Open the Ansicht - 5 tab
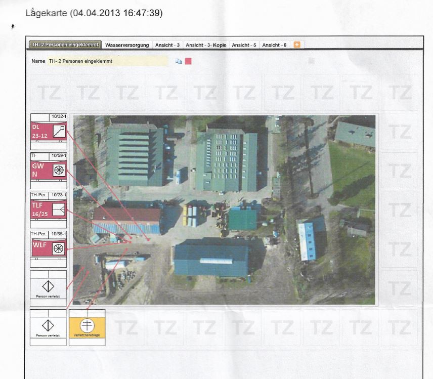 click(244, 45)
